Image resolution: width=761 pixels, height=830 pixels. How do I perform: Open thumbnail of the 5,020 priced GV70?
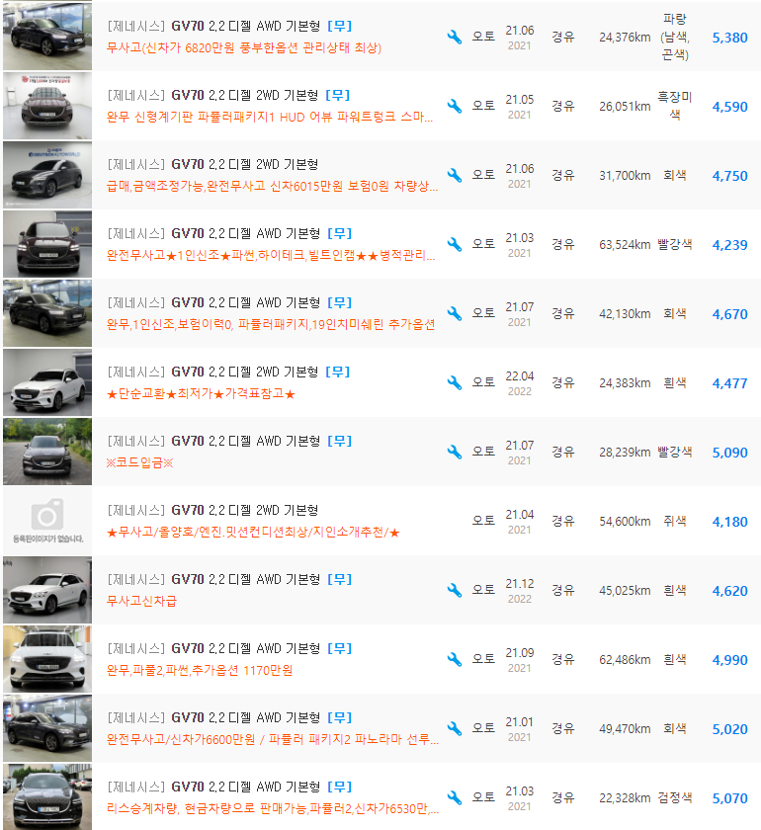click(x=47, y=729)
